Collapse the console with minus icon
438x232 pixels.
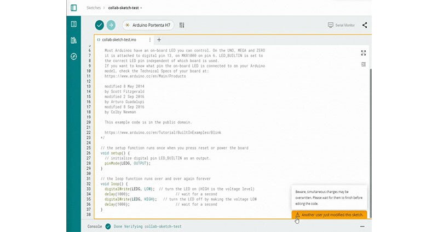362,227
